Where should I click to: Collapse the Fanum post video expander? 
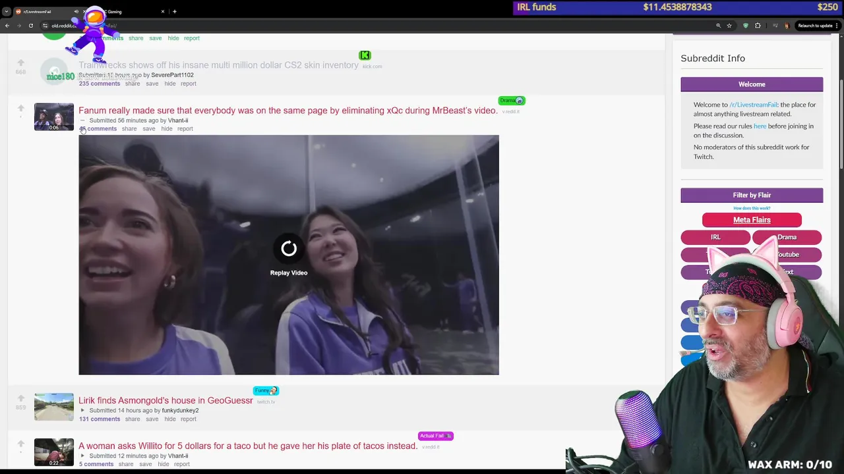coord(82,120)
